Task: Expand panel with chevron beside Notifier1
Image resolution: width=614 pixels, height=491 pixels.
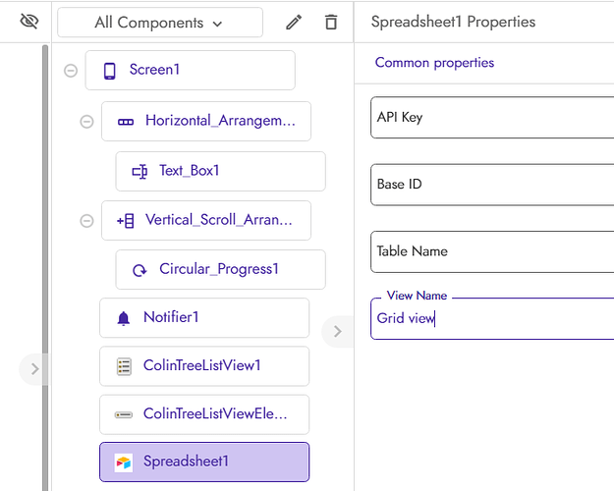Action: (337, 332)
